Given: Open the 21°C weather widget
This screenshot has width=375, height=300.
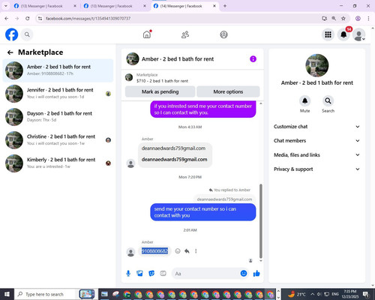Looking at the screenshot, I should (297, 294).
